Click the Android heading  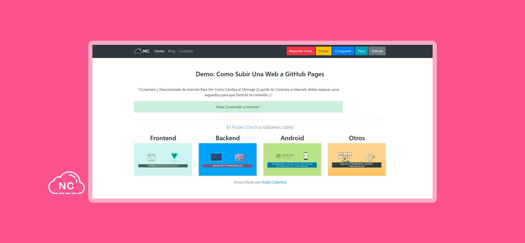click(292, 138)
